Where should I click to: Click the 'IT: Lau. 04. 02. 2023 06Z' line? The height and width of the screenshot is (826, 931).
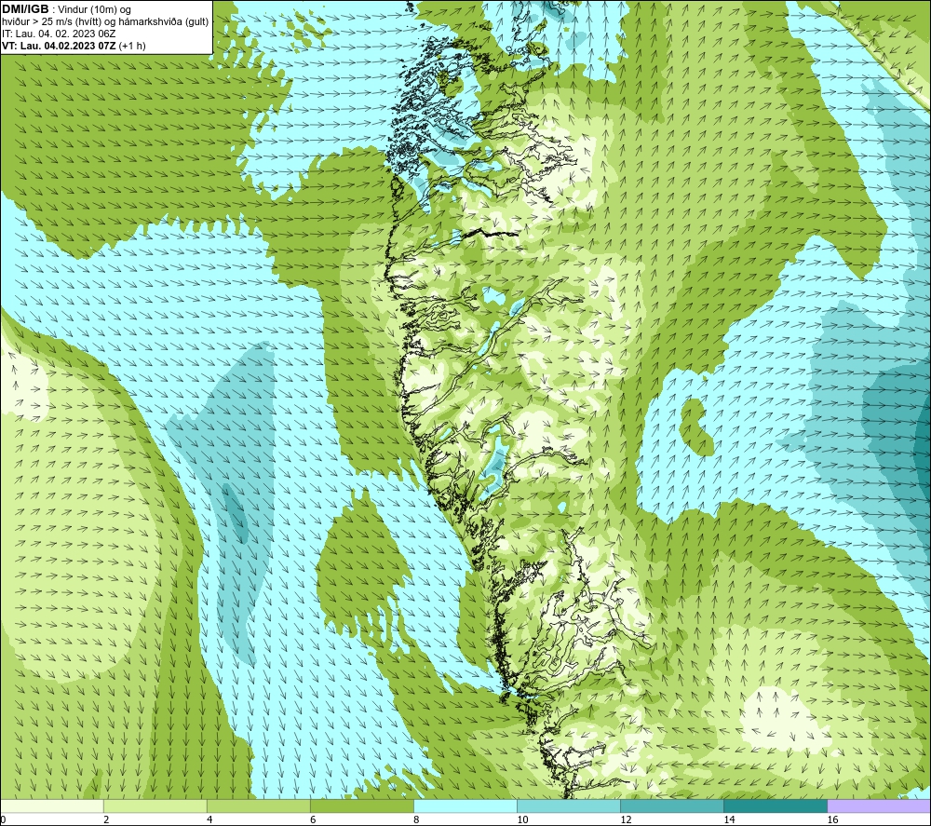point(59,34)
